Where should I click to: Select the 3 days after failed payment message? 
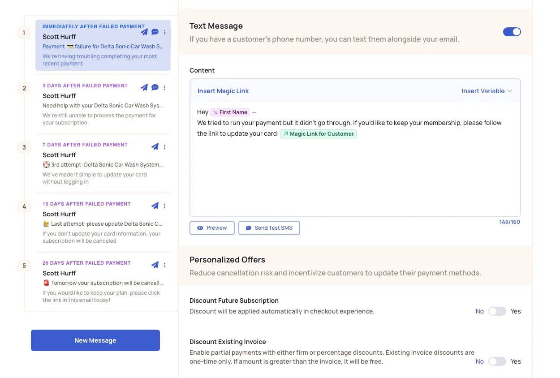tap(99, 104)
